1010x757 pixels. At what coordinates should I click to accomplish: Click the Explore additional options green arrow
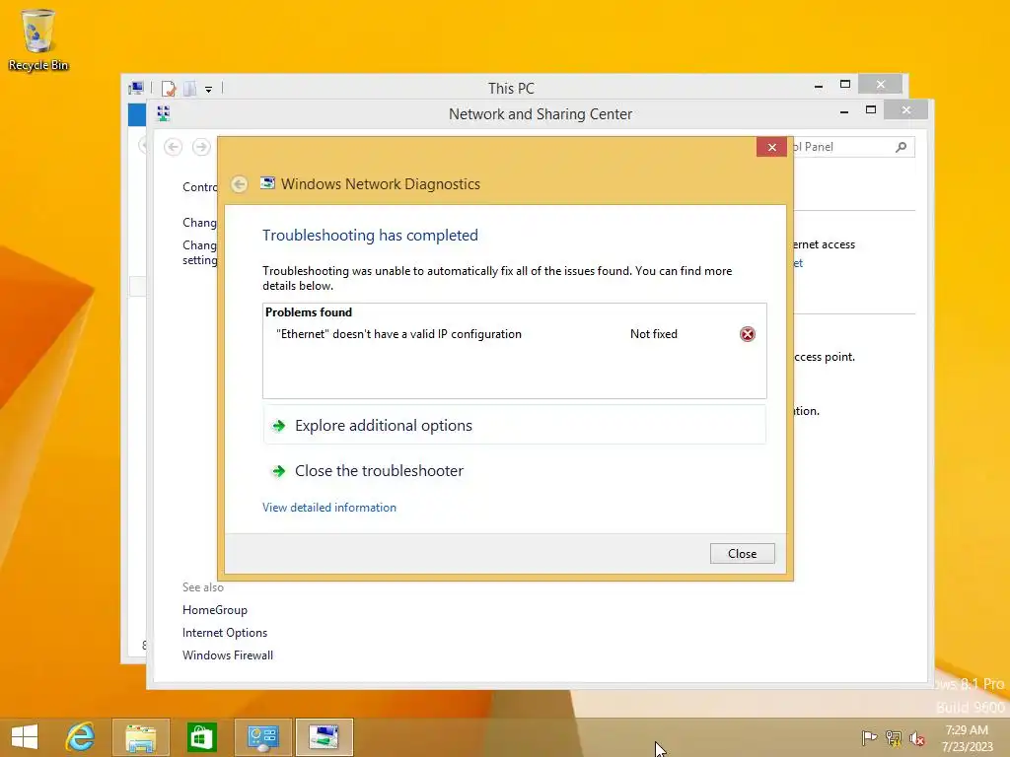pos(279,426)
